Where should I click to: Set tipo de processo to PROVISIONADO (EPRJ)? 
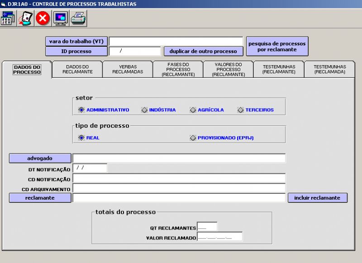pyautogui.click(x=193, y=138)
